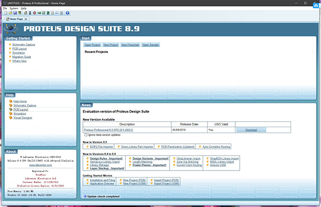
Task: Click the New Project button in Start panel
Action: (111, 45)
